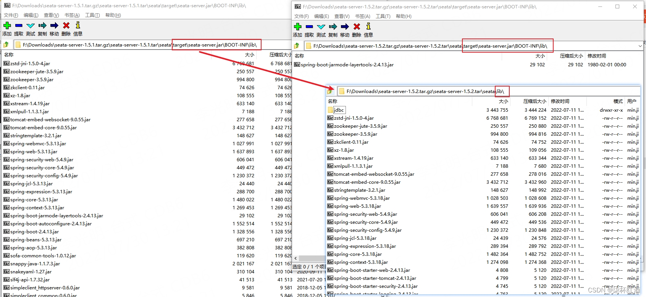Click the Extract (提取) icon in the left window
The width and height of the screenshot is (646, 297).
[x=19, y=26]
